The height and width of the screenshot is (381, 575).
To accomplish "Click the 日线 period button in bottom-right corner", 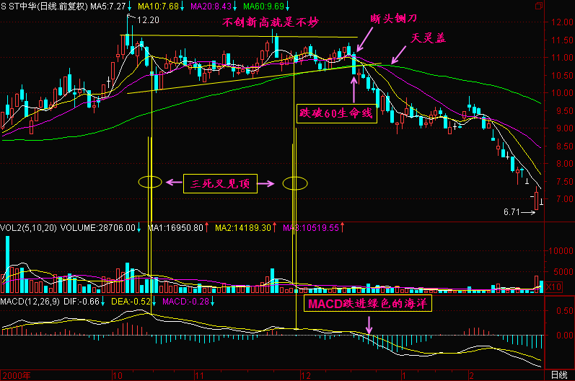I will [x=558, y=375].
